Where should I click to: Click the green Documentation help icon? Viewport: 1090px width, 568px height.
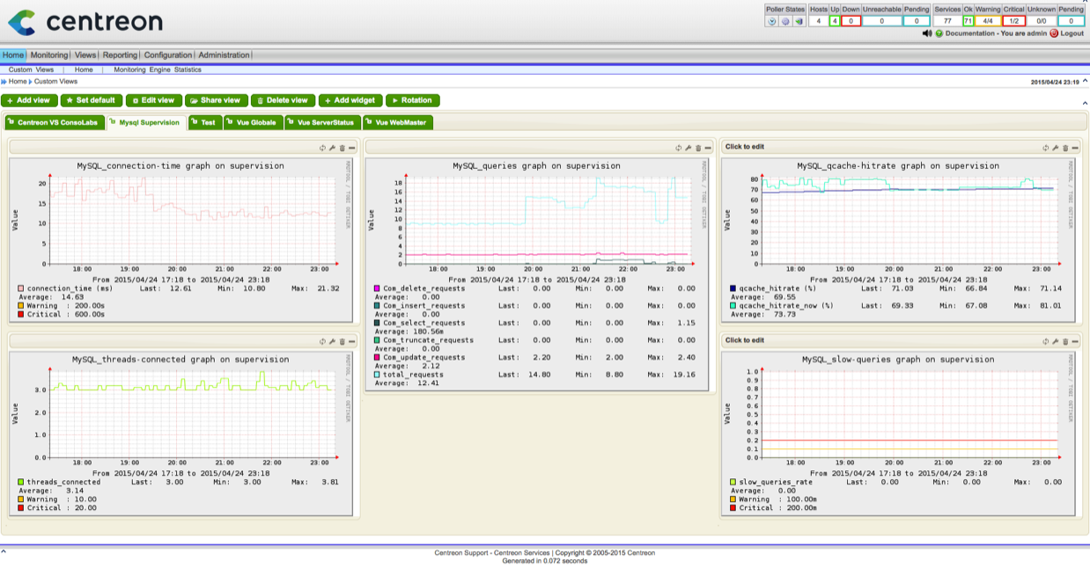pyautogui.click(x=939, y=33)
